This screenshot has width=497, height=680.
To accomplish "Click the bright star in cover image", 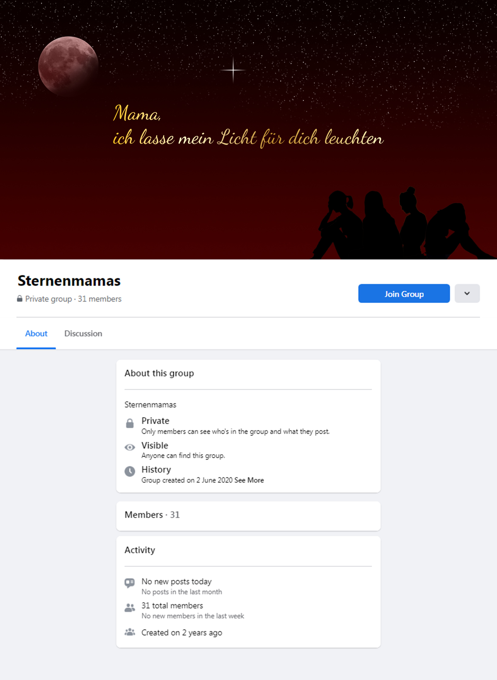I will point(233,70).
